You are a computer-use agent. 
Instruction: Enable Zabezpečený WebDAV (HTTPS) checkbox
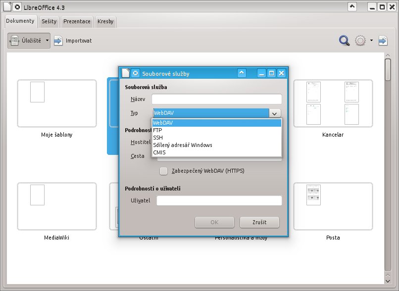164,171
